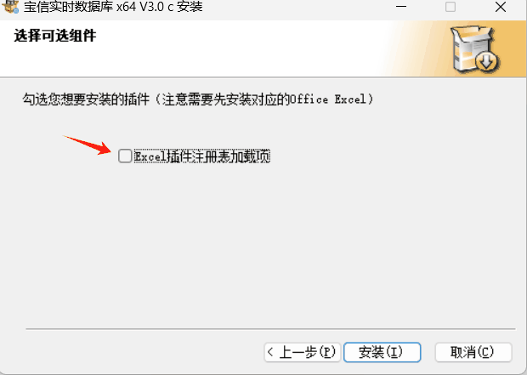
Task: Start installation with 安装(I) button
Action: 382,352
